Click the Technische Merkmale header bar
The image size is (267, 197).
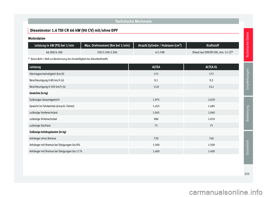133,21
